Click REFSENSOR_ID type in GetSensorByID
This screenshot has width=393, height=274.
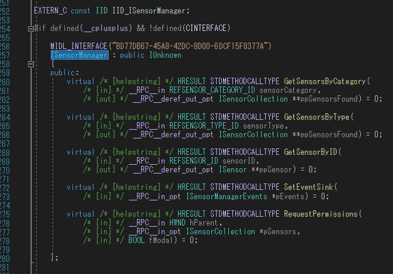click(x=194, y=161)
